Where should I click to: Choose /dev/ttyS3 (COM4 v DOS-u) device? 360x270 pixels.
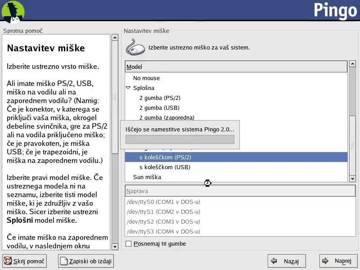coord(240,231)
